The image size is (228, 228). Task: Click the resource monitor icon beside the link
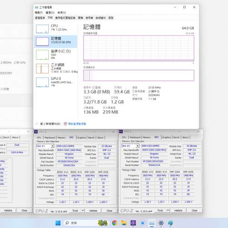pyautogui.click(x=65, y=124)
